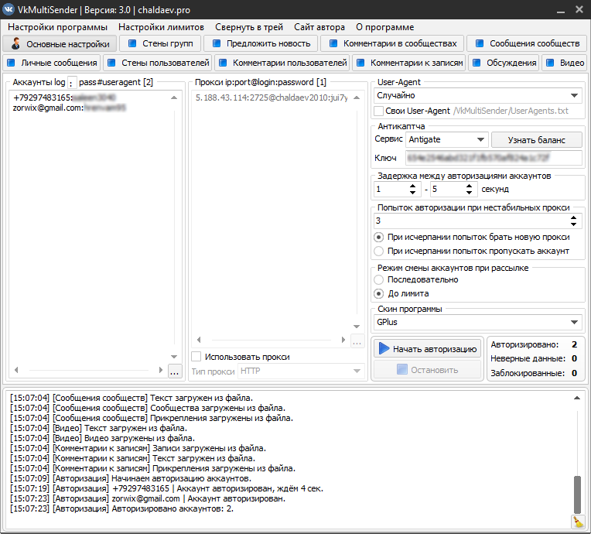Screen dimensions: 591x534
Task: Click the VK logo icon in title bar
Action: tap(9, 9)
